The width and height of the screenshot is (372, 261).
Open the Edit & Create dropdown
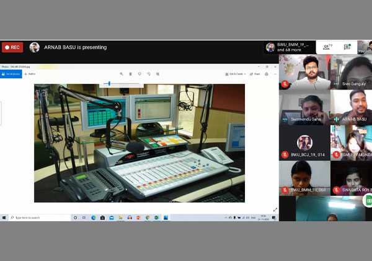click(x=236, y=74)
